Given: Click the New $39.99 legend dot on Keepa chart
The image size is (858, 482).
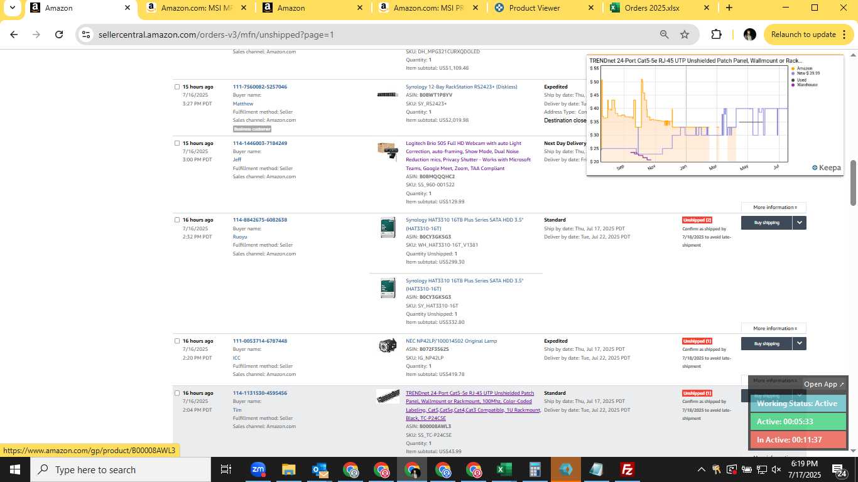Looking at the screenshot, I should (793, 73).
